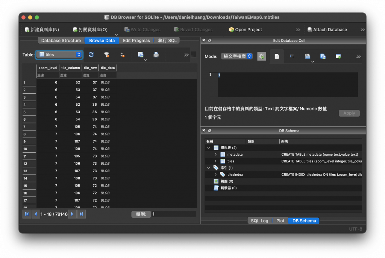Open the Edit Pragmas tab
Image resolution: width=385 pixels, height=258 pixels.
click(x=136, y=40)
